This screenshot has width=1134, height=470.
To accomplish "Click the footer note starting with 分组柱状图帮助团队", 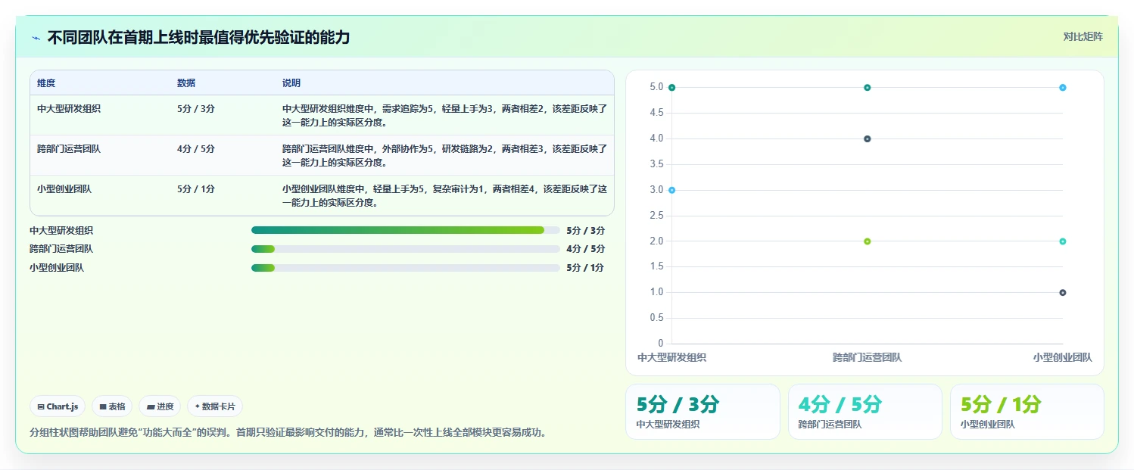I will pos(288,433).
